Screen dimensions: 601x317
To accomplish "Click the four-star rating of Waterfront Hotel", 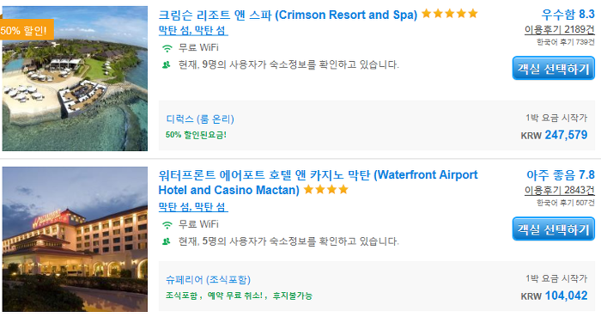I will [x=325, y=189].
